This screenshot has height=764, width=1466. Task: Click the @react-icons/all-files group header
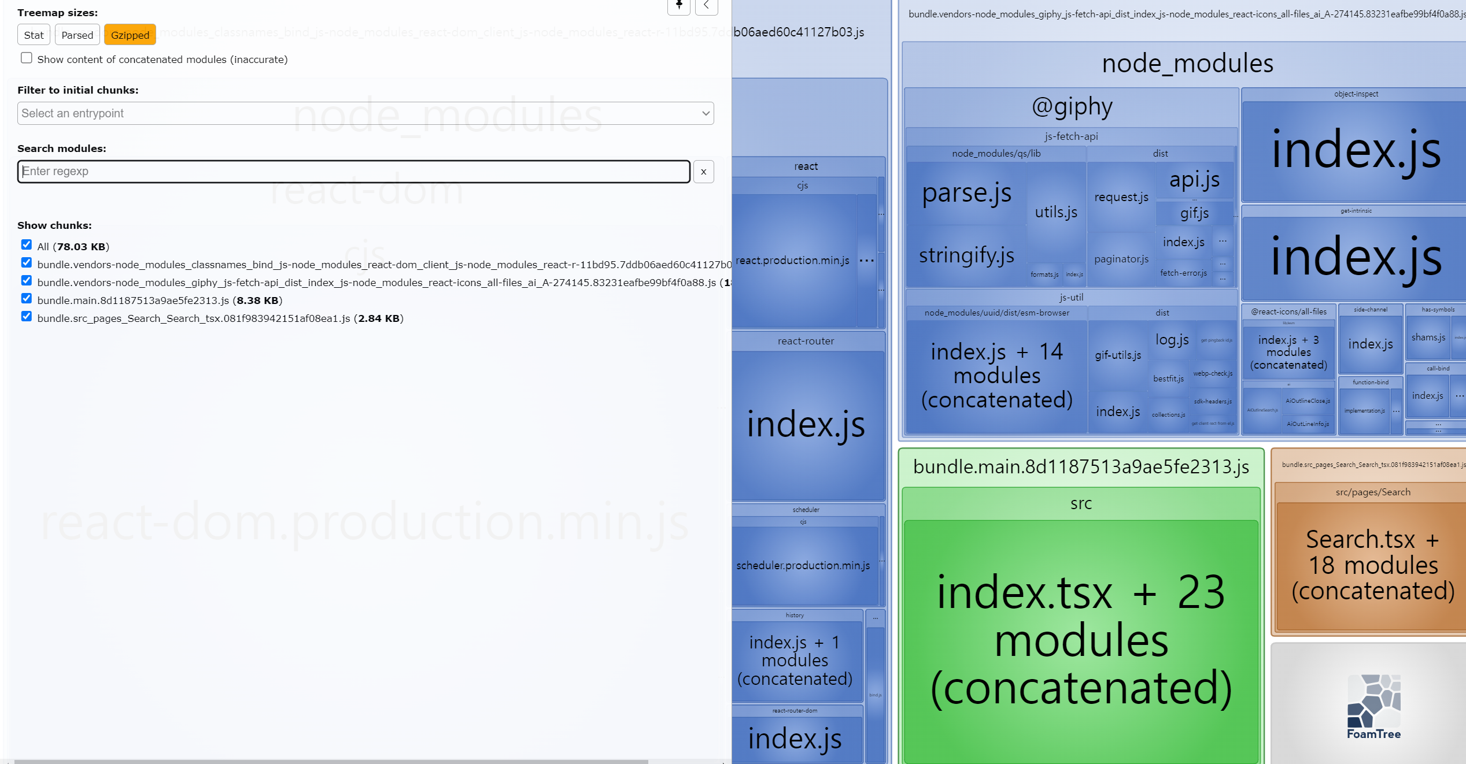point(1288,311)
